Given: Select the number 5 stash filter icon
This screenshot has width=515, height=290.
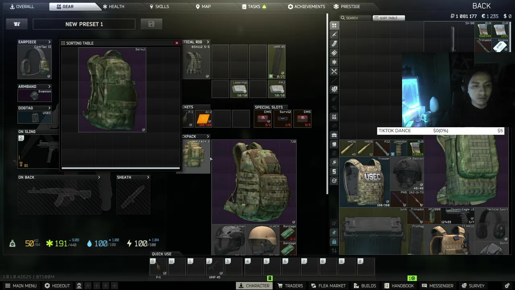Looking at the screenshot, I should (334, 172).
